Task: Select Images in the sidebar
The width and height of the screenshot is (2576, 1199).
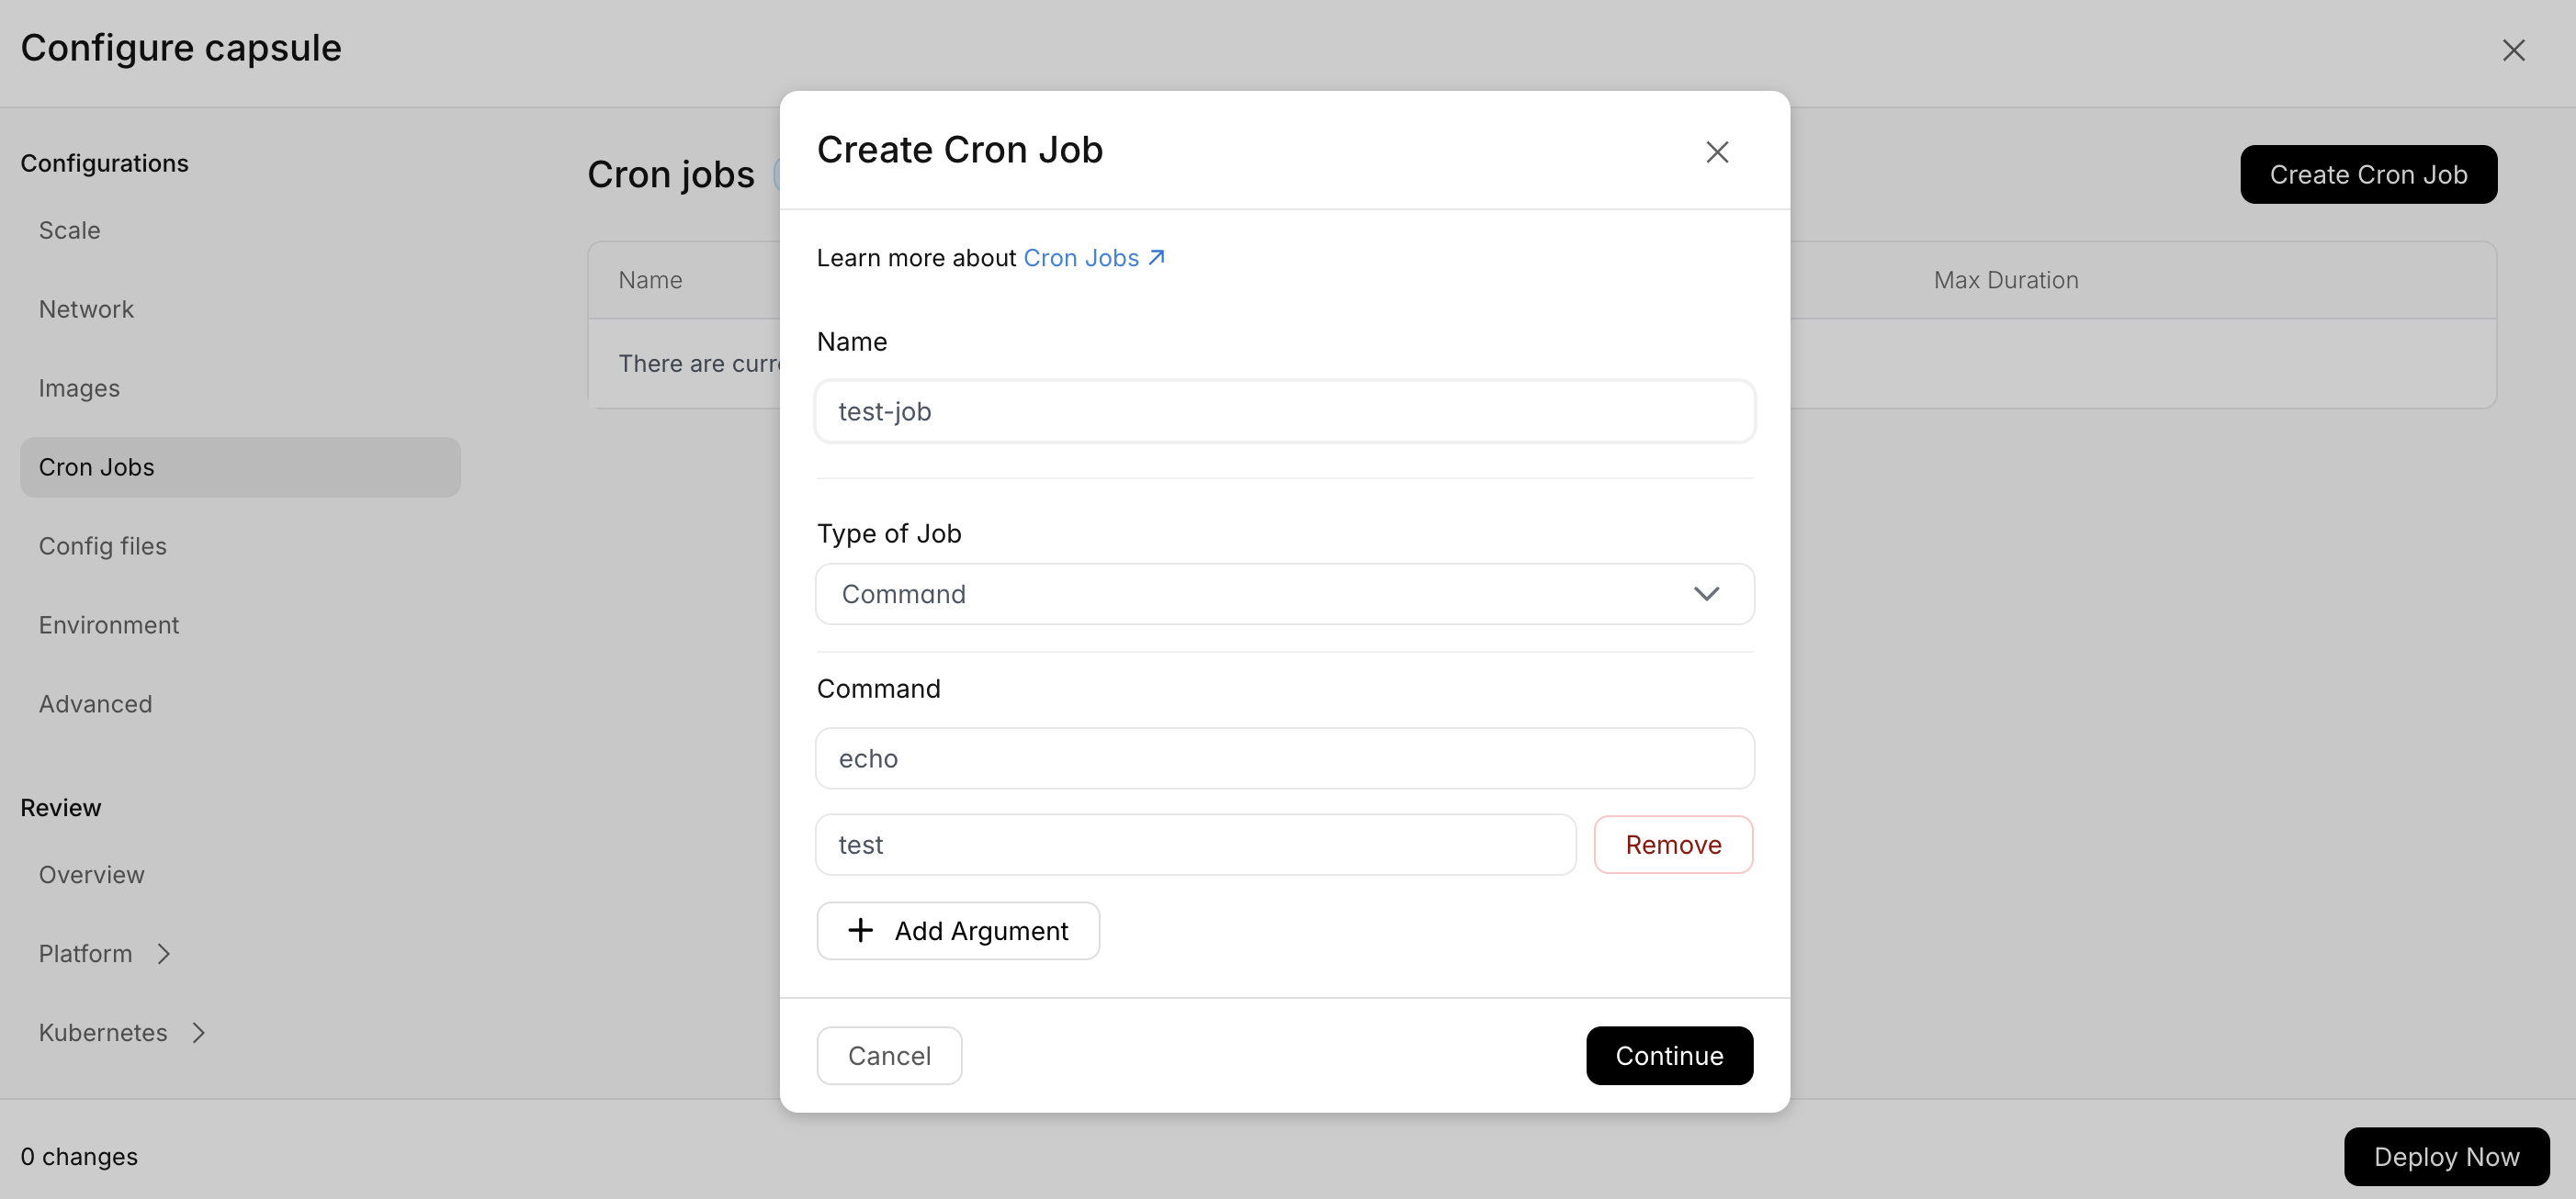Action: [x=79, y=388]
